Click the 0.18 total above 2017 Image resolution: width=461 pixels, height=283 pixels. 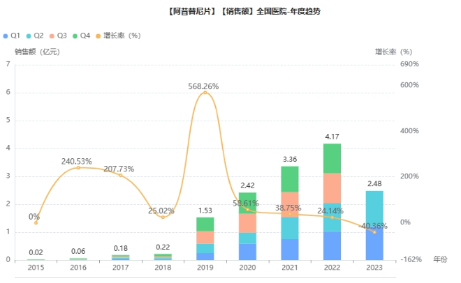tap(121, 248)
